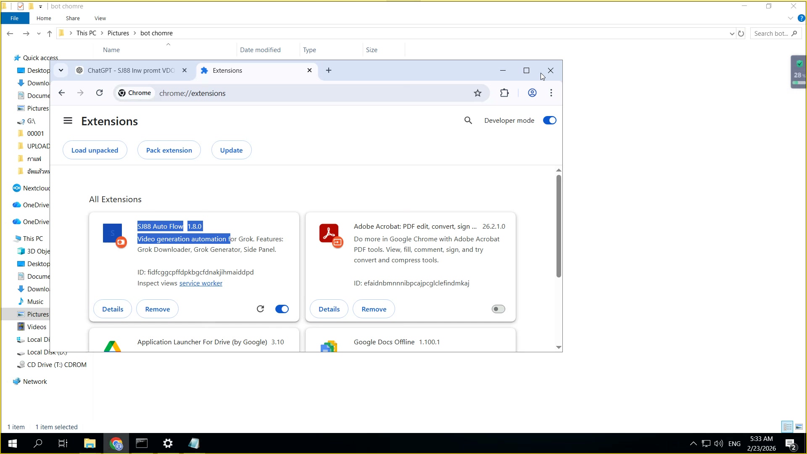
Task: Open the Chrome extensions puzzle icon menu
Action: pos(504,93)
